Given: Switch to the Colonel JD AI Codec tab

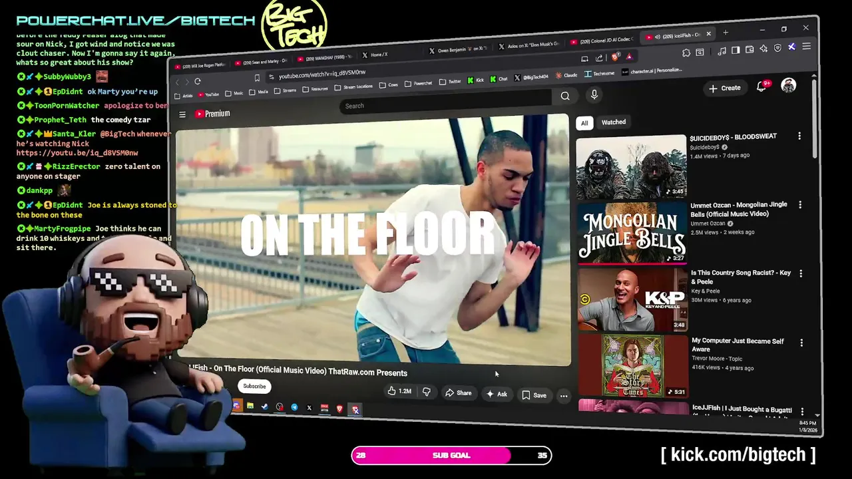Looking at the screenshot, I should point(602,41).
